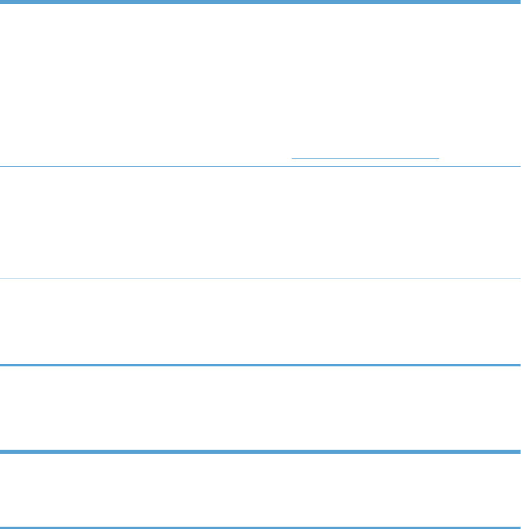Click the empty section between the thick separators
521x529 pixels.
click(260, 408)
